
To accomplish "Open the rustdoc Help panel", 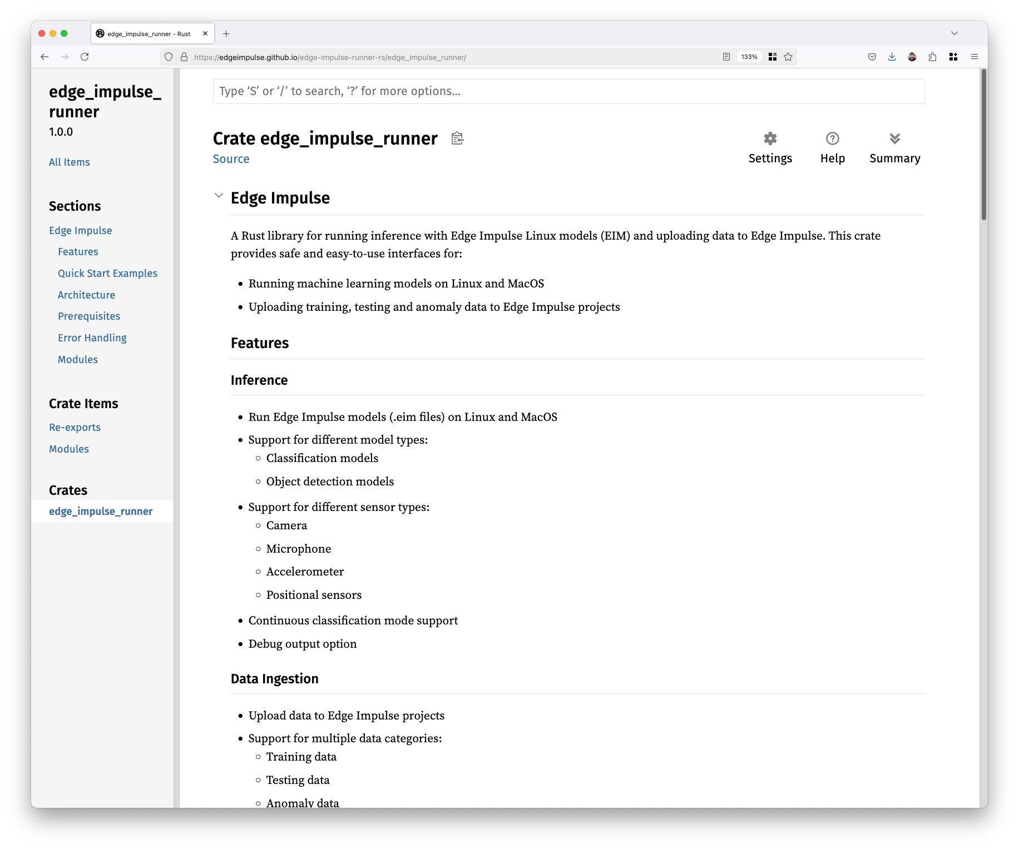I will [833, 148].
